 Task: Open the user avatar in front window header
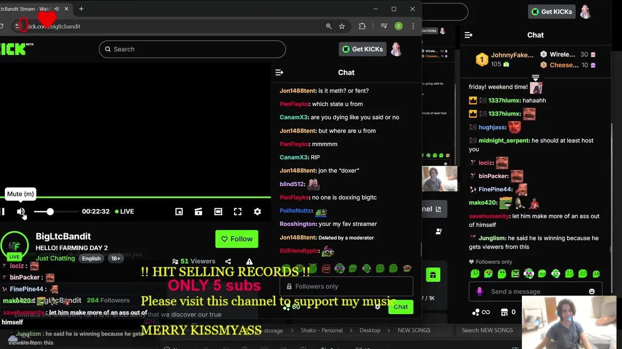click(397, 49)
